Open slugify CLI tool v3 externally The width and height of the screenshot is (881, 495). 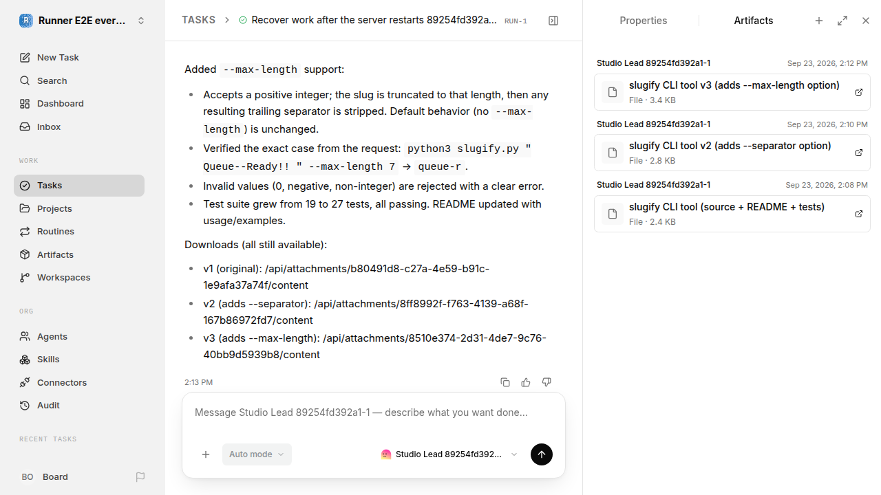pyautogui.click(x=859, y=92)
